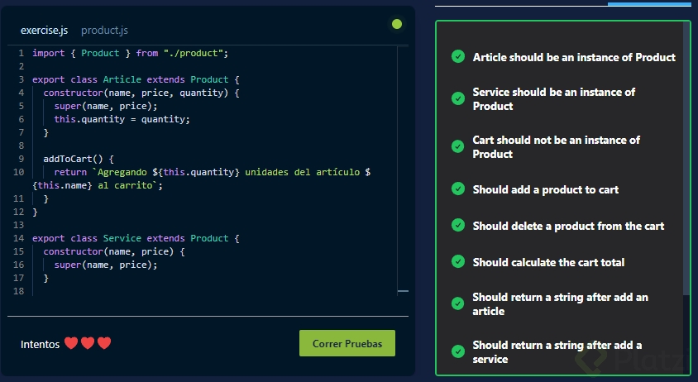Click check icon for Cart instance test
This screenshot has height=382, width=698.
point(458,146)
